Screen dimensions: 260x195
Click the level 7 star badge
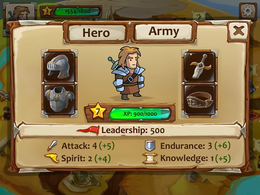(x=98, y=111)
